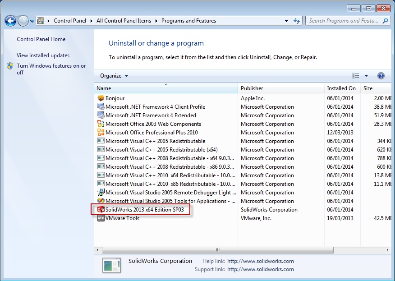This screenshot has height=281, width=395.
Task: Click the Visual C++ 2010 x64 Redistributable icon
Action: click(x=101, y=175)
